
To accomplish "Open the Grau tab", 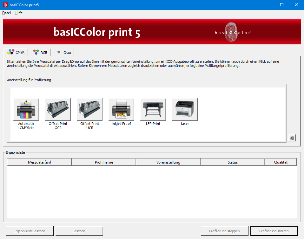I will click(63, 53).
